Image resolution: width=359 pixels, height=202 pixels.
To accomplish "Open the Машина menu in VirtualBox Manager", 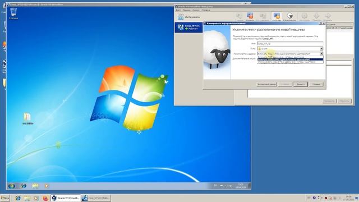I will 187,10.
